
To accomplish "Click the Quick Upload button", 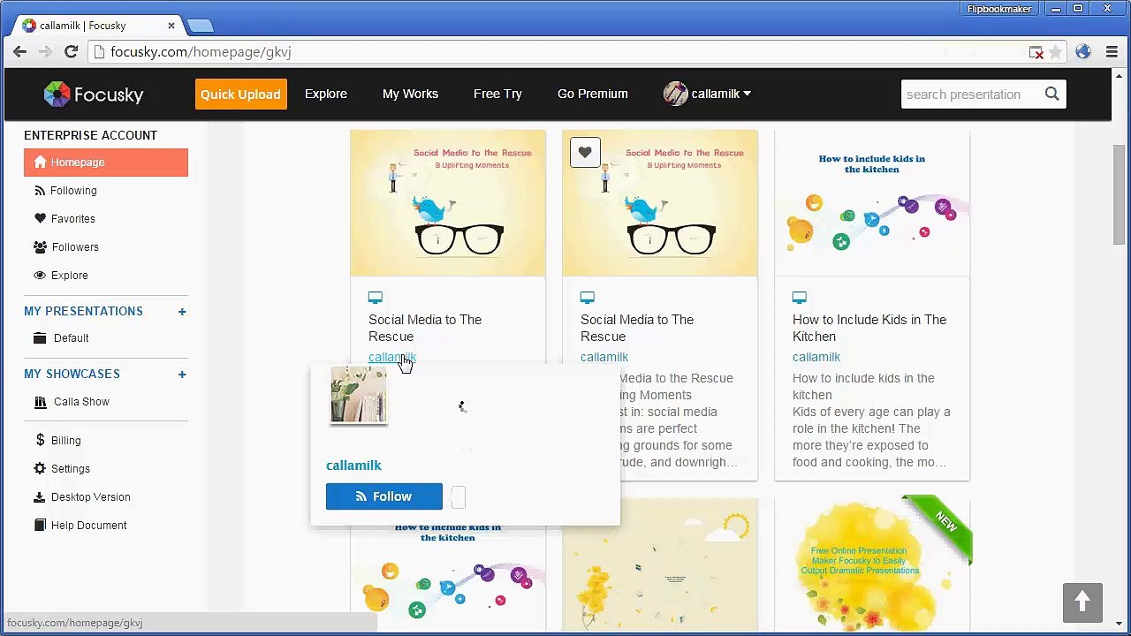I will click(240, 94).
